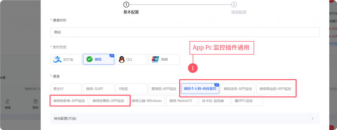Click the 通道名称 field label text
The image size is (337, 130).
[60, 20]
